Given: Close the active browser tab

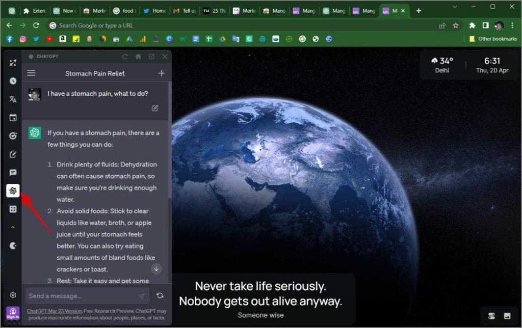Looking at the screenshot, I should [403, 11].
